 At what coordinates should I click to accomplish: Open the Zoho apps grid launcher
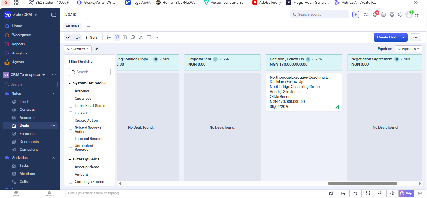click(x=417, y=14)
